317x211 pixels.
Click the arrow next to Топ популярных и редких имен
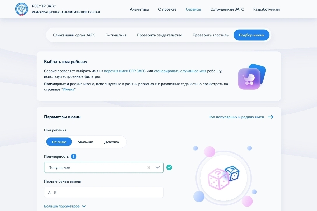[x=271, y=117]
